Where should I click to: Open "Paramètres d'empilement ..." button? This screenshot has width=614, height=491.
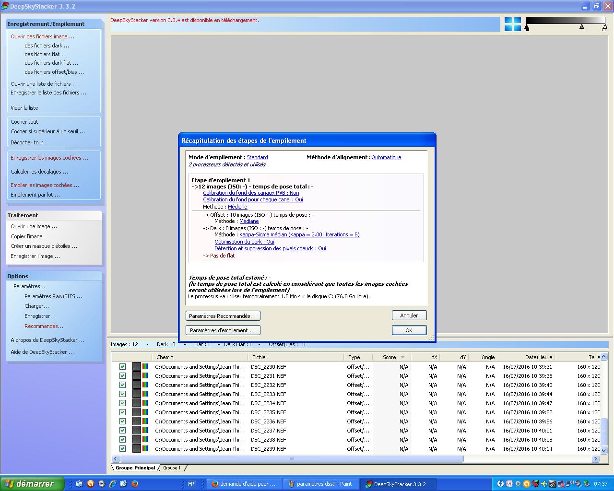click(x=223, y=330)
